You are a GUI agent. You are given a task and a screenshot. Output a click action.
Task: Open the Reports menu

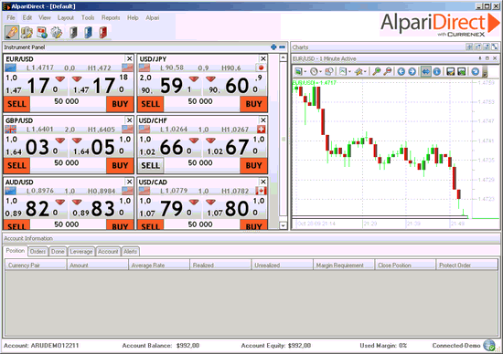tap(111, 17)
